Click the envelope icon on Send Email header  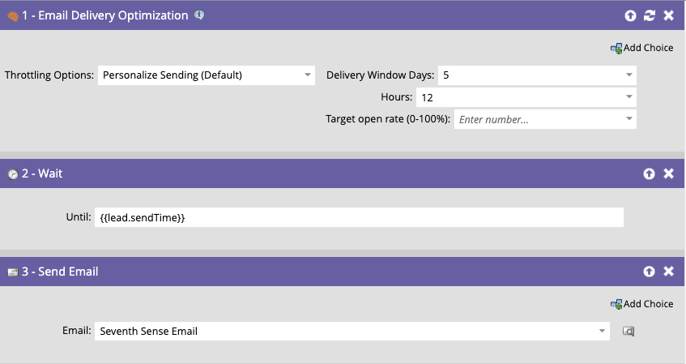tap(13, 272)
